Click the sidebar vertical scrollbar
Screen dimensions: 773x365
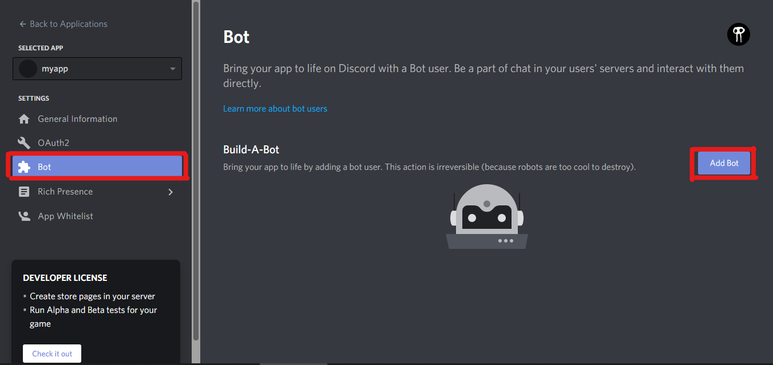[196, 172]
